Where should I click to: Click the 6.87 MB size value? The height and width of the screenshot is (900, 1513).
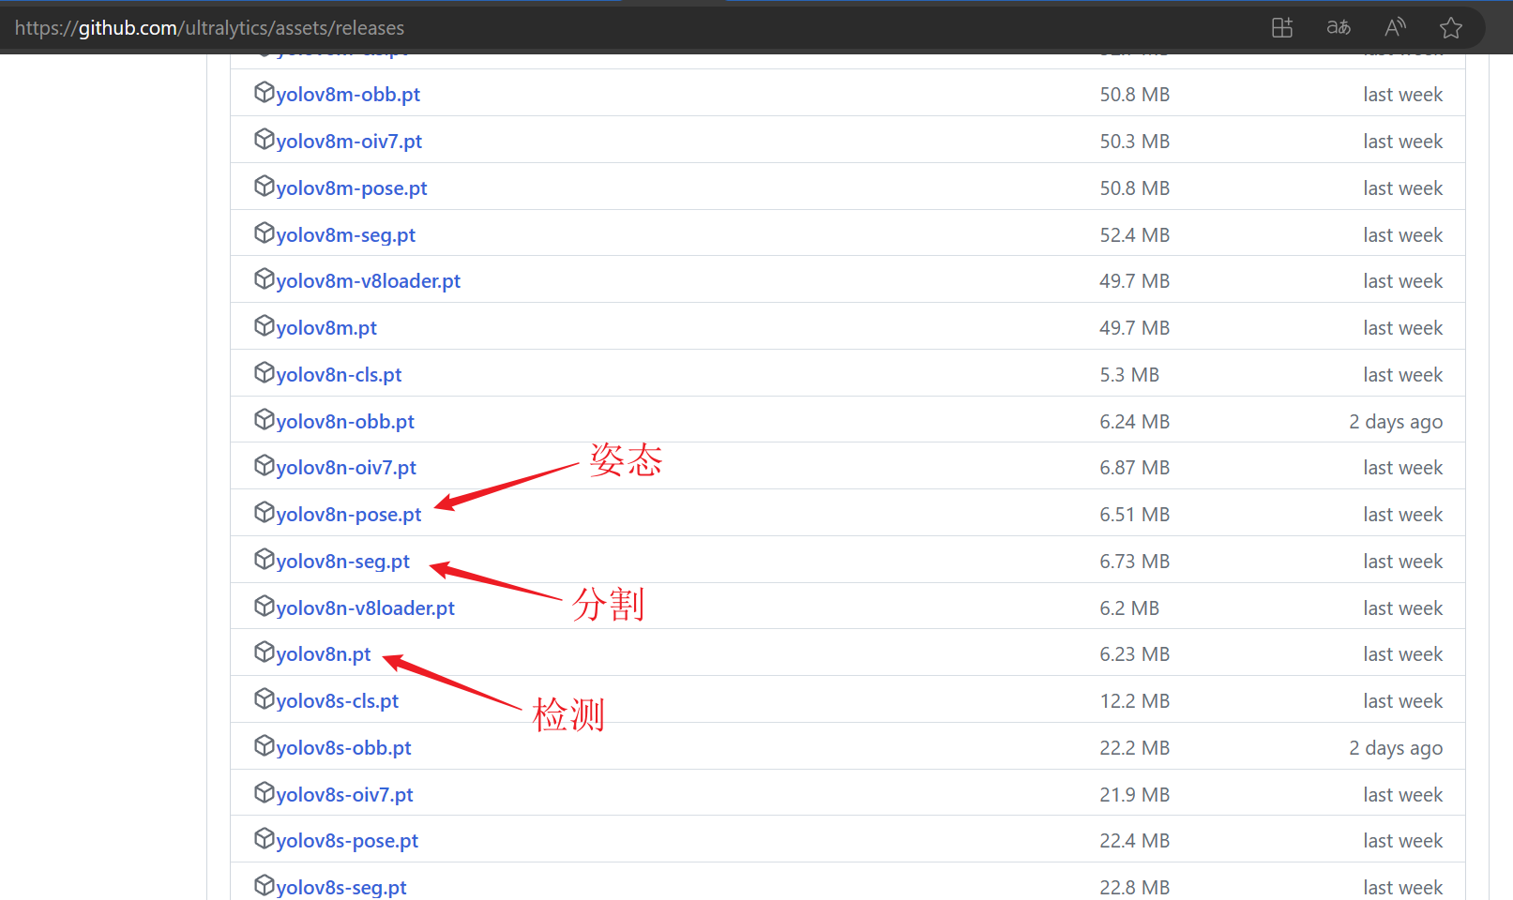[x=1134, y=468]
